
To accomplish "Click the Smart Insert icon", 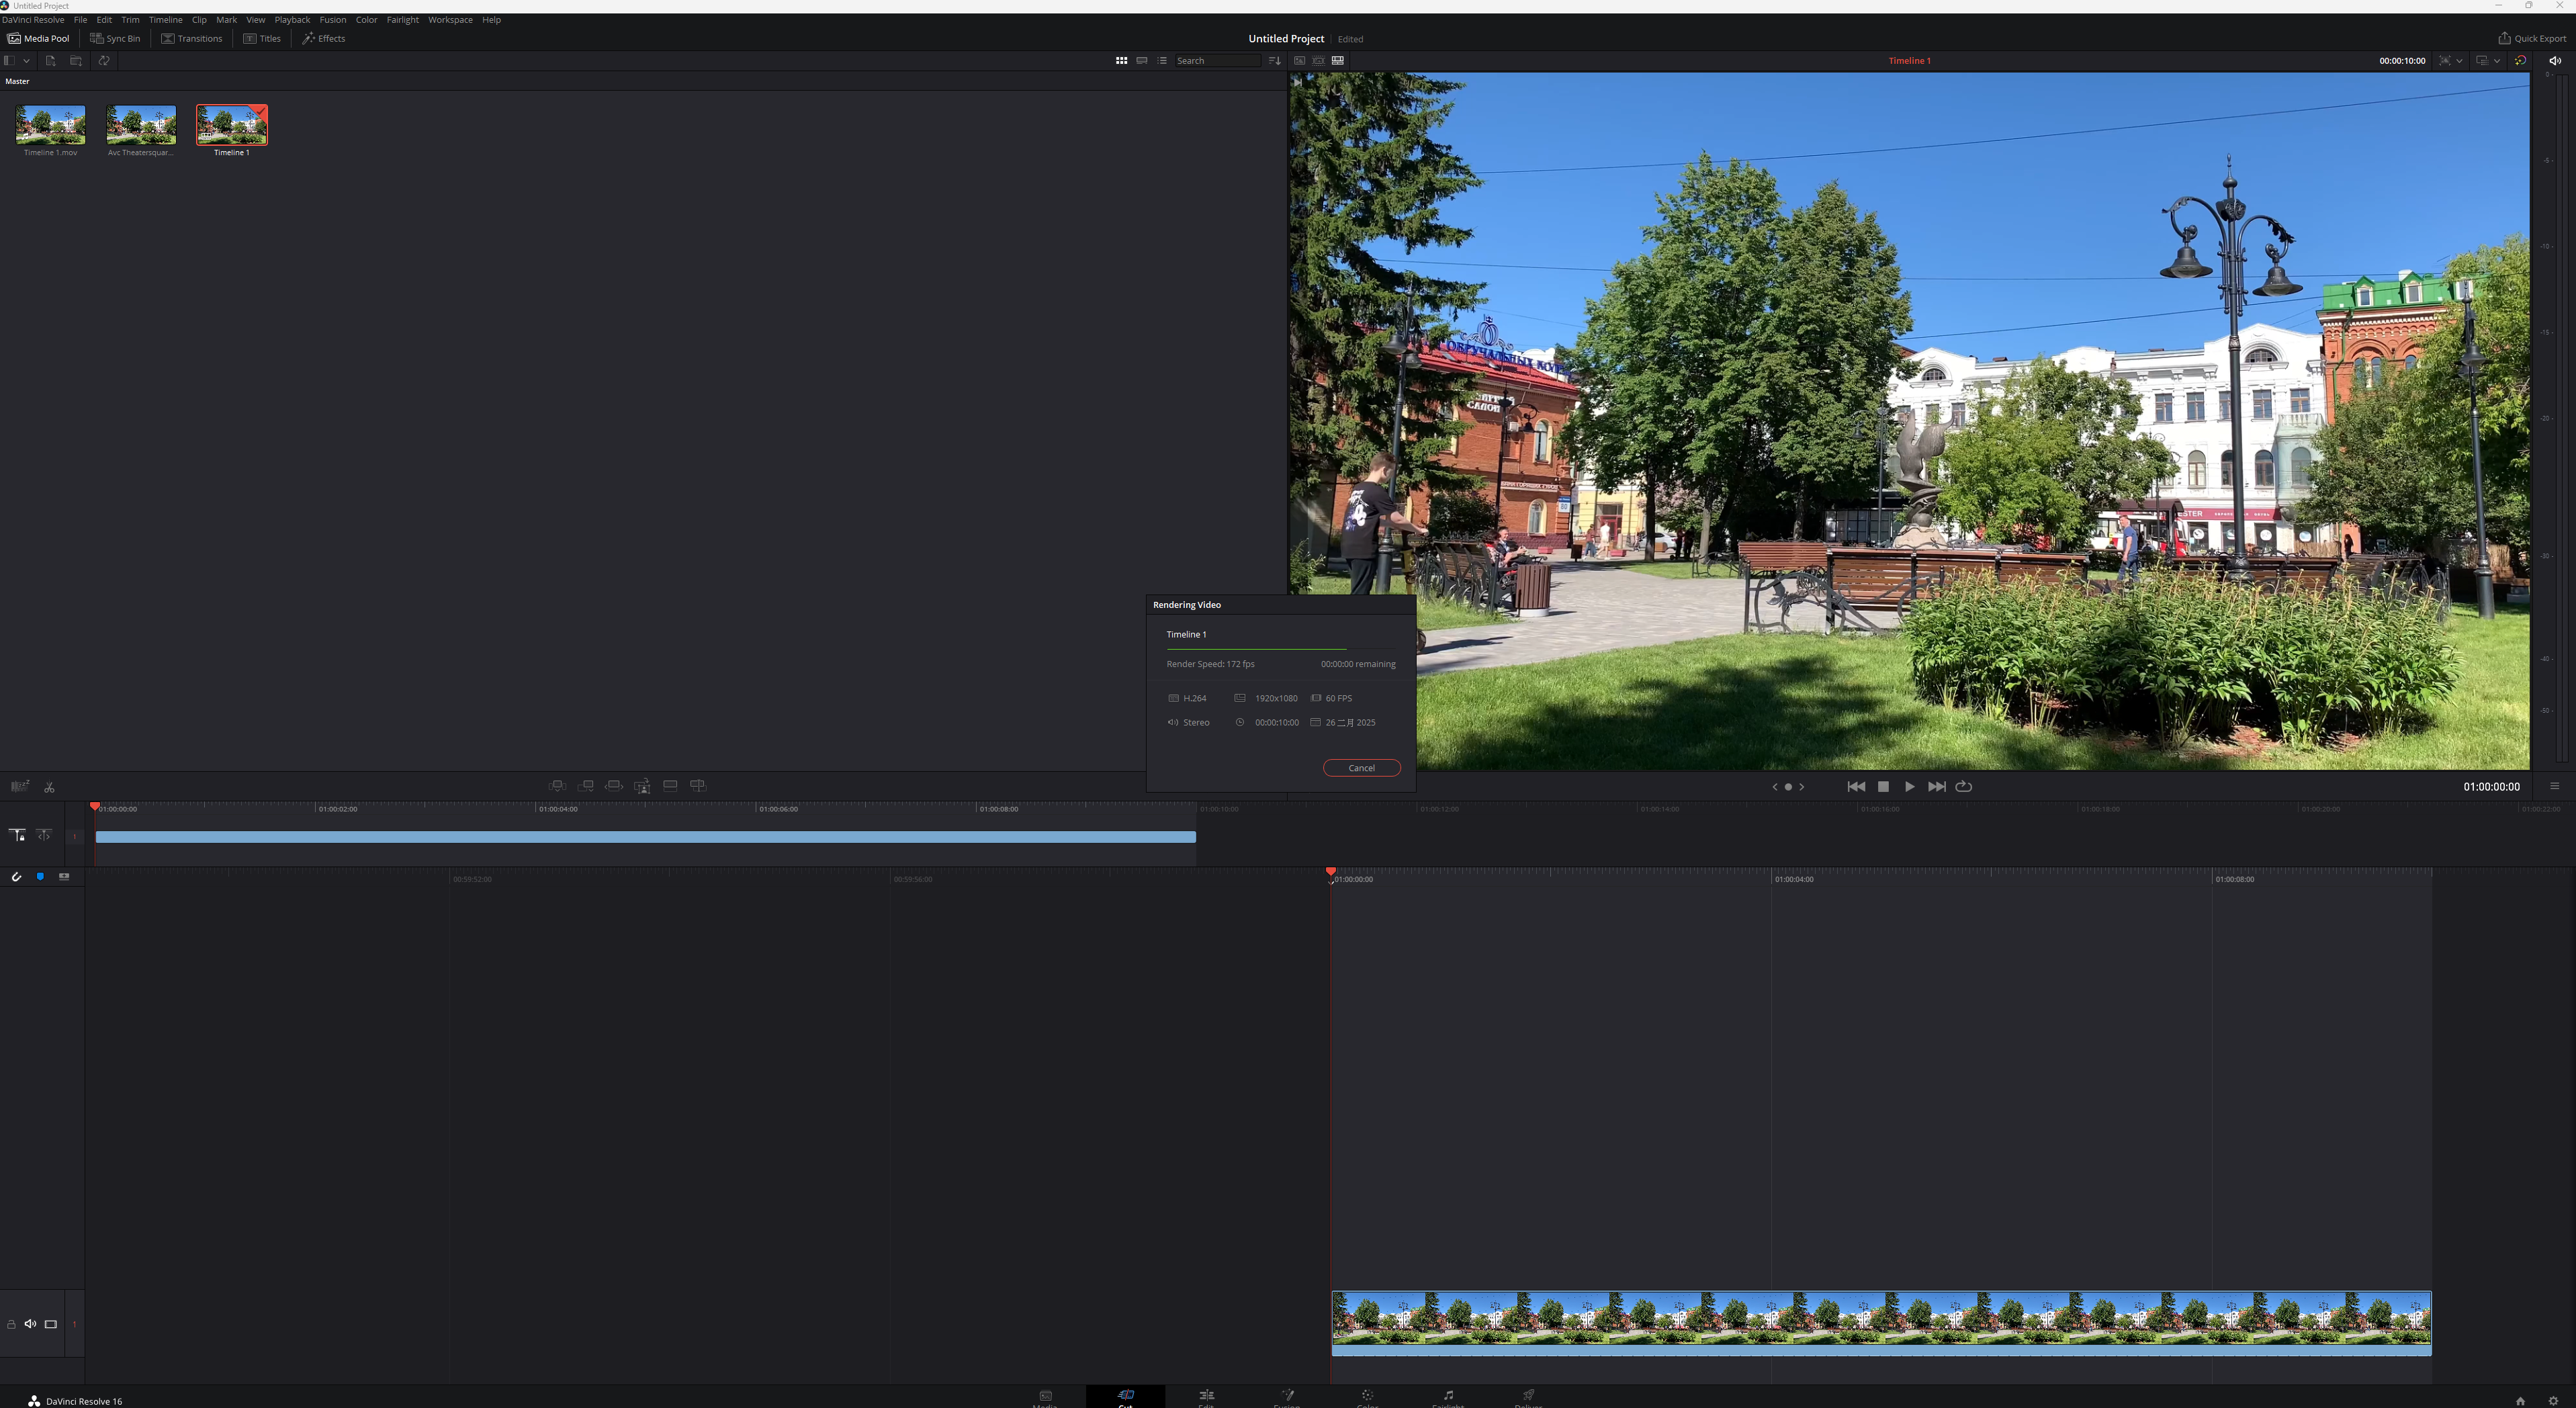I will click(558, 786).
